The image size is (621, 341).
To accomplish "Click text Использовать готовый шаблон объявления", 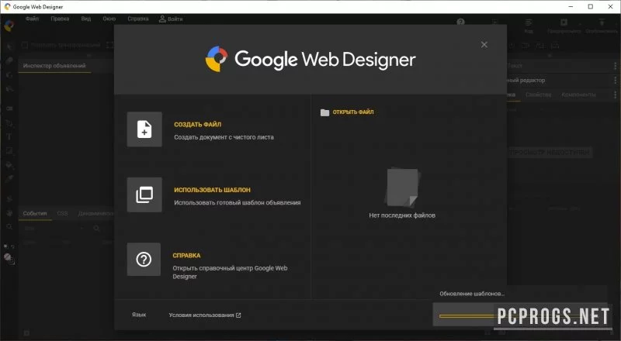I will (238, 202).
